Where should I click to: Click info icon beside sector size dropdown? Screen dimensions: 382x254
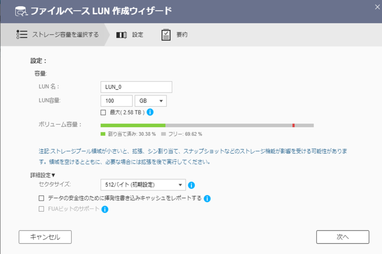191,185
